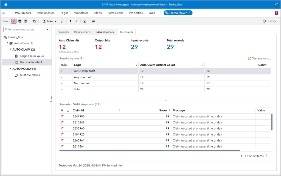Select the Edit scenario pencil tool
The height and width of the screenshot is (176, 281).
(x=14, y=21)
